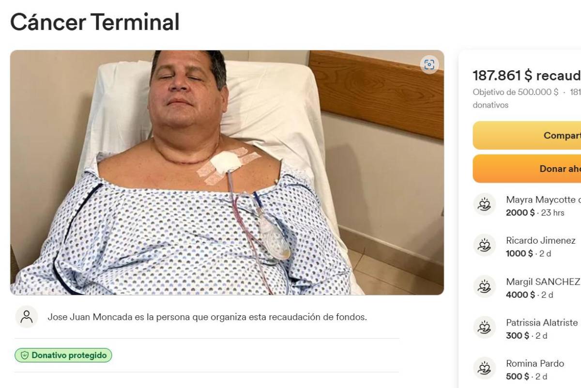
Task: Click the Cáncer Terminal campaign title
Action: (x=95, y=22)
